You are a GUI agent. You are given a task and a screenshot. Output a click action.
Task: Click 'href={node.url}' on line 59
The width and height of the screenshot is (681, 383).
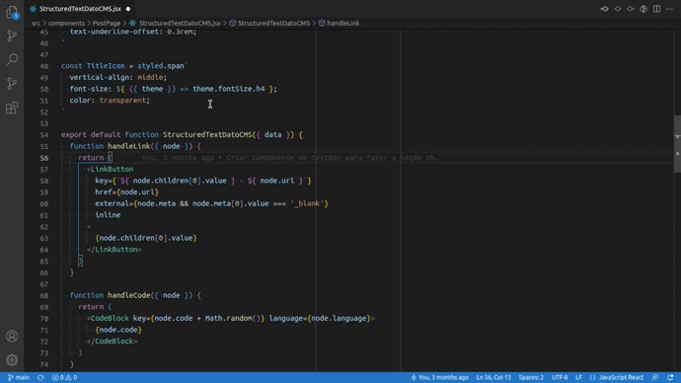[x=126, y=191]
